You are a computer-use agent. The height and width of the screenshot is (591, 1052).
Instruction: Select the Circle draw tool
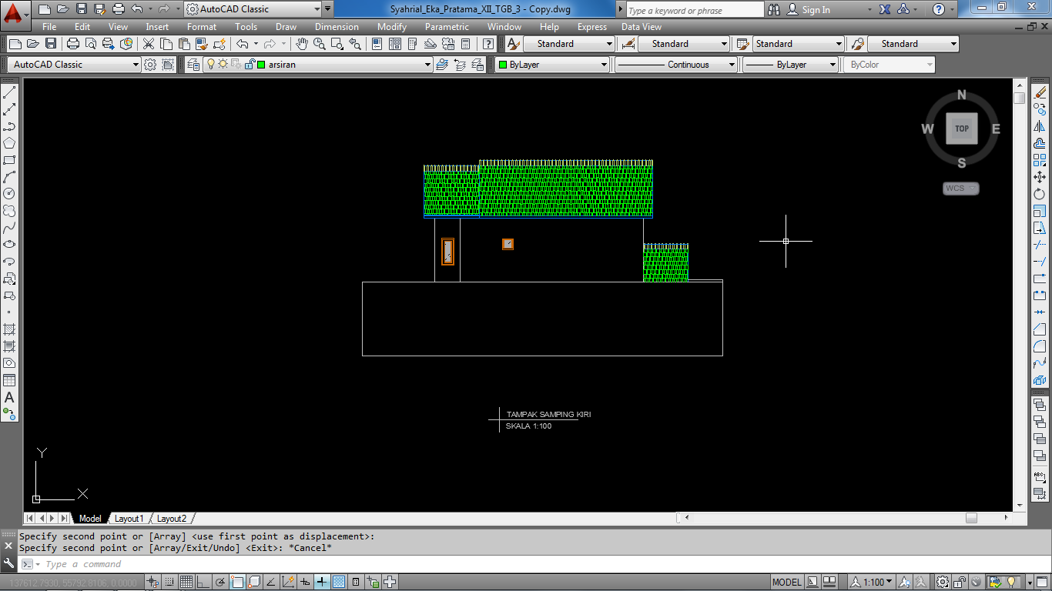pyautogui.click(x=9, y=194)
